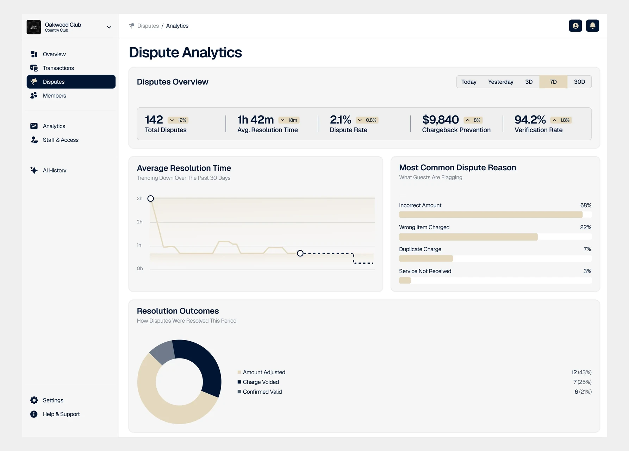Click the Help & Support info icon
The width and height of the screenshot is (629, 451).
34,414
